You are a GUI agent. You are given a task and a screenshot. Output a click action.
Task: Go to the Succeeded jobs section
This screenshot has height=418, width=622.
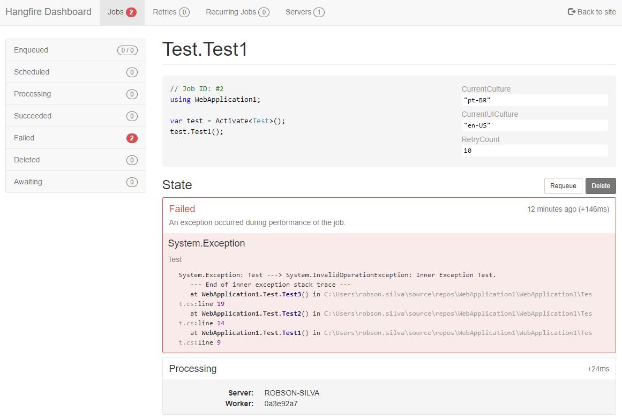(33, 116)
